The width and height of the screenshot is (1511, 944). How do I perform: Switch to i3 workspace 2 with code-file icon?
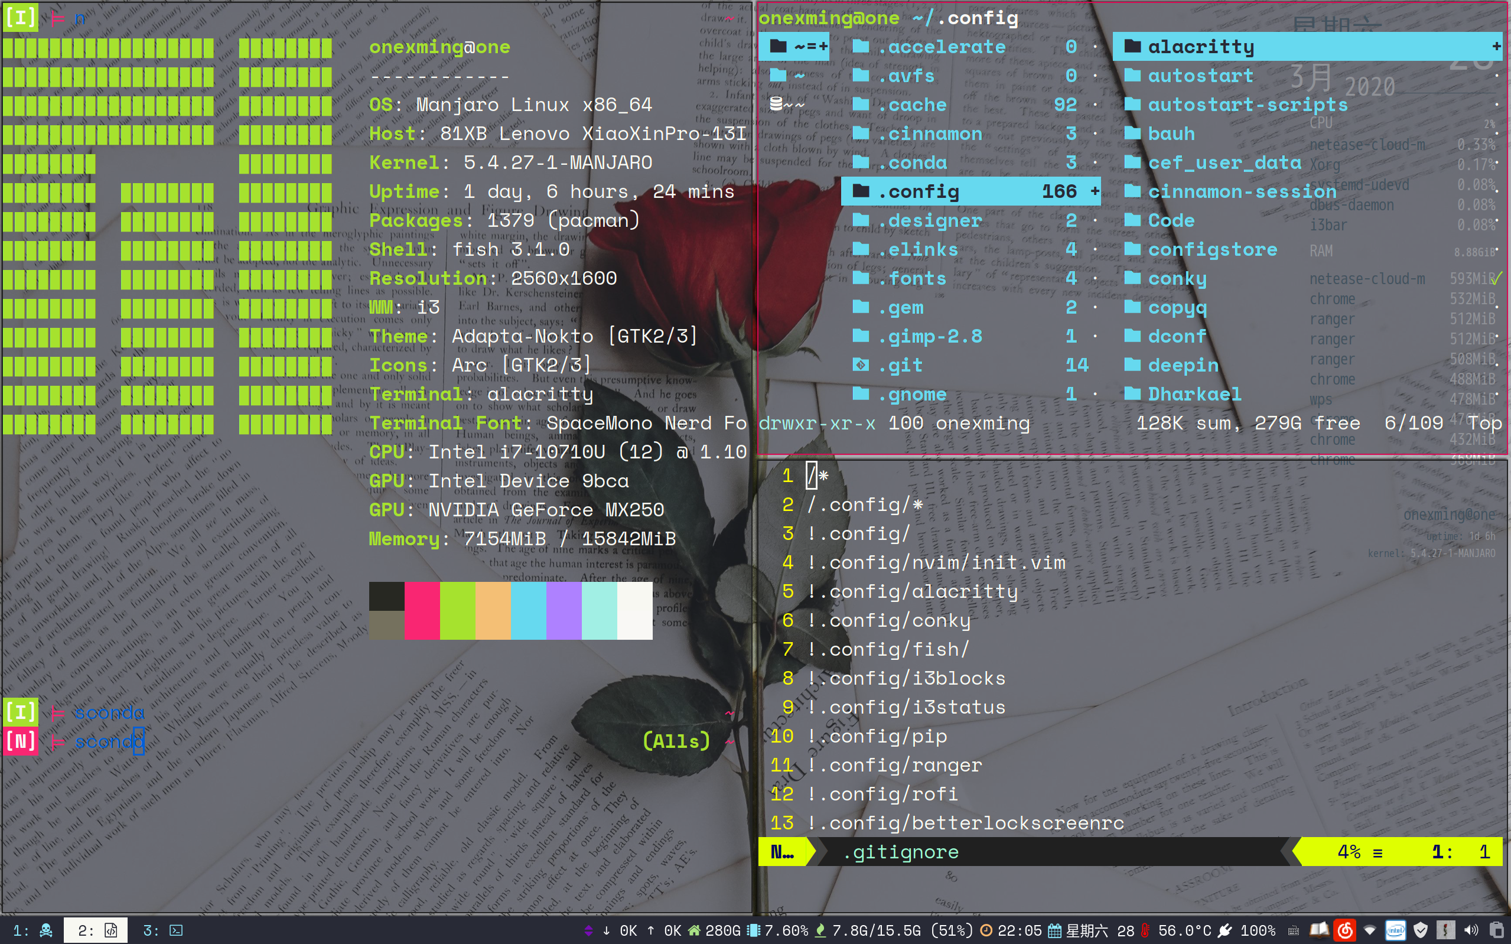click(96, 930)
